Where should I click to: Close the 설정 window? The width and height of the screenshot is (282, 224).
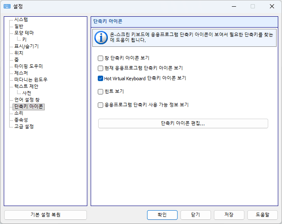(272, 6)
